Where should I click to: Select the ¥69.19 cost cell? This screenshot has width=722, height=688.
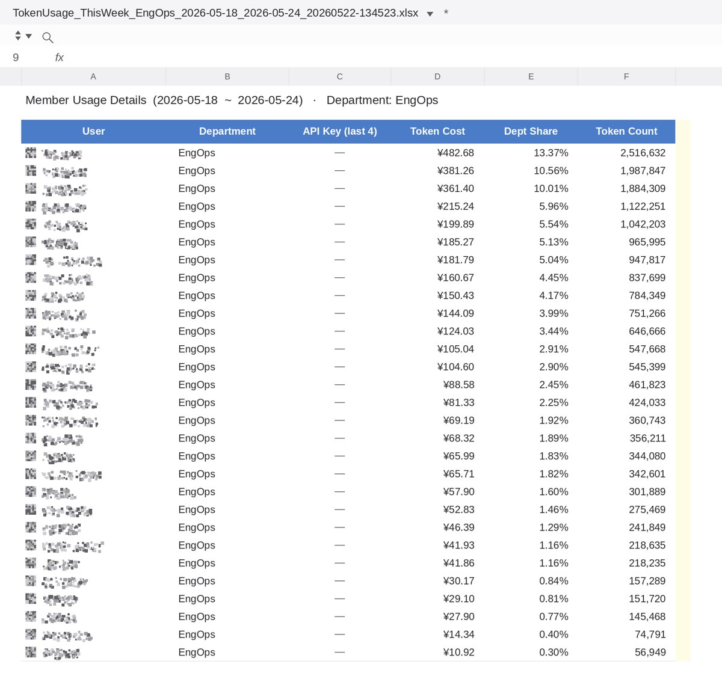(x=437, y=420)
